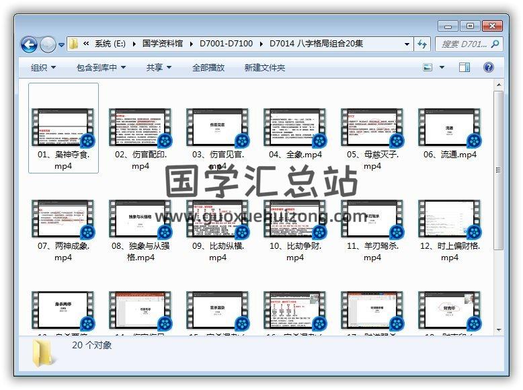Open the 组织 menu
The image size is (523, 390).
tap(43, 68)
